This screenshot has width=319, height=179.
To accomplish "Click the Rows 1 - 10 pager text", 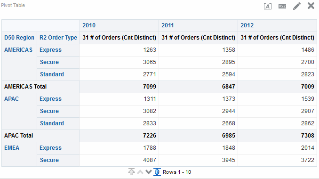I will point(177,172).
